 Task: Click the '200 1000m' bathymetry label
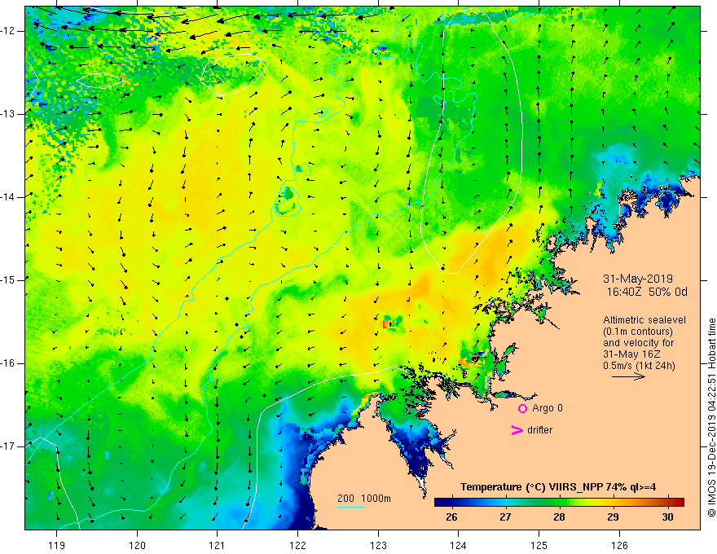[x=364, y=499]
